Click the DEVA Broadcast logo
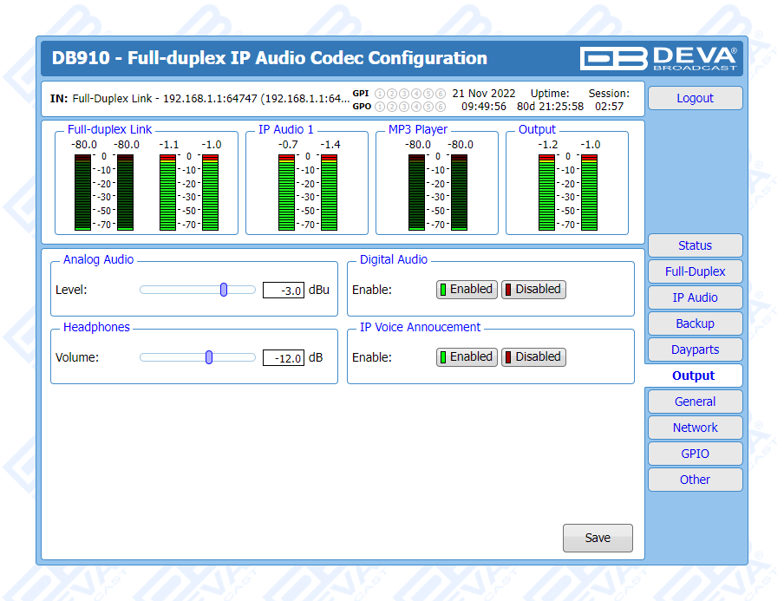 659,58
